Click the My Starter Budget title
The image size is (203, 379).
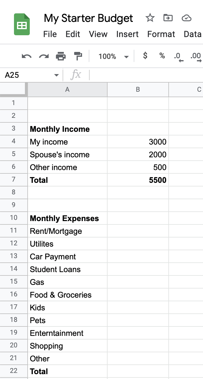pyautogui.click(x=88, y=18)
